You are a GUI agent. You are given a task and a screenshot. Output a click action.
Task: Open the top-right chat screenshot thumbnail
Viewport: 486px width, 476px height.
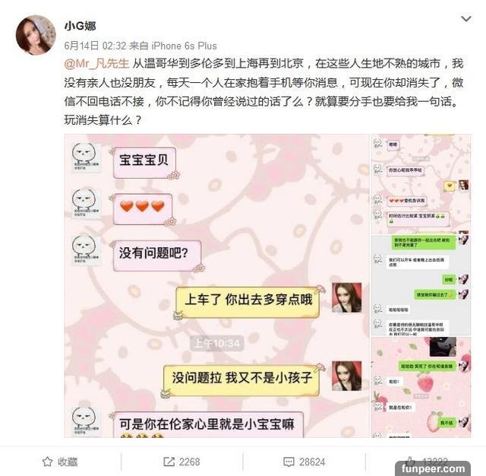[x=421, y=184]
